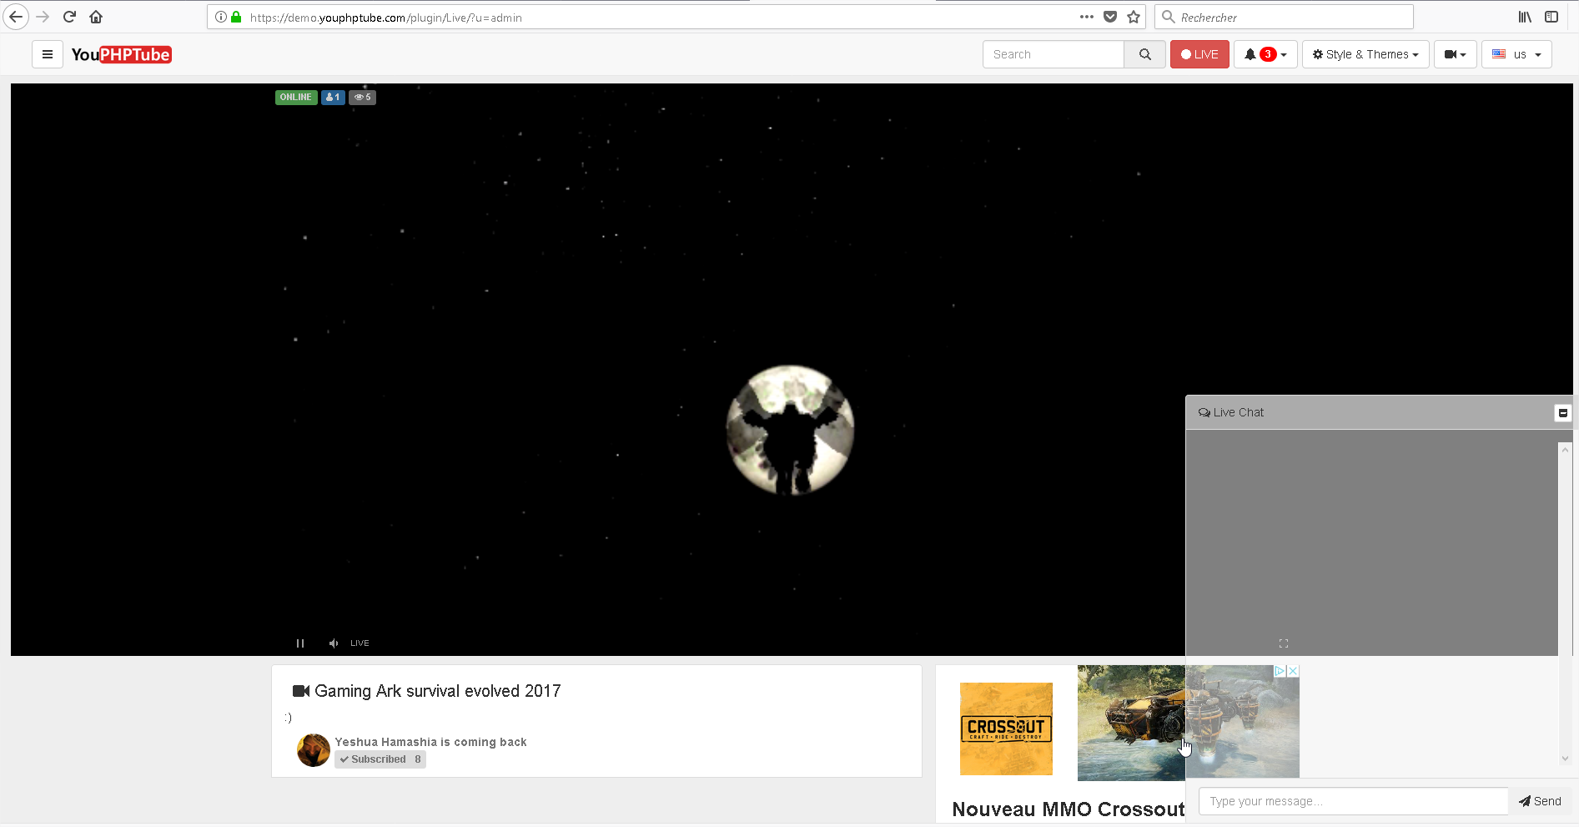Click the Subscribed button
The width and height of the screenshot is (1579, 827).
(x=380, y=759)
